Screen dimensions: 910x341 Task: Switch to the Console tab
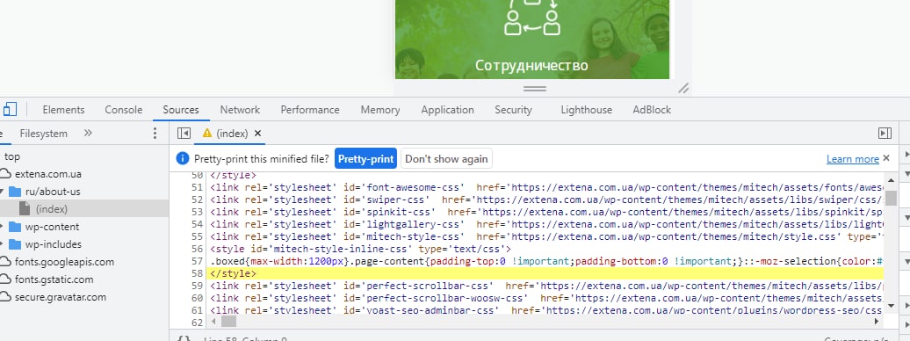pos(124,110)
